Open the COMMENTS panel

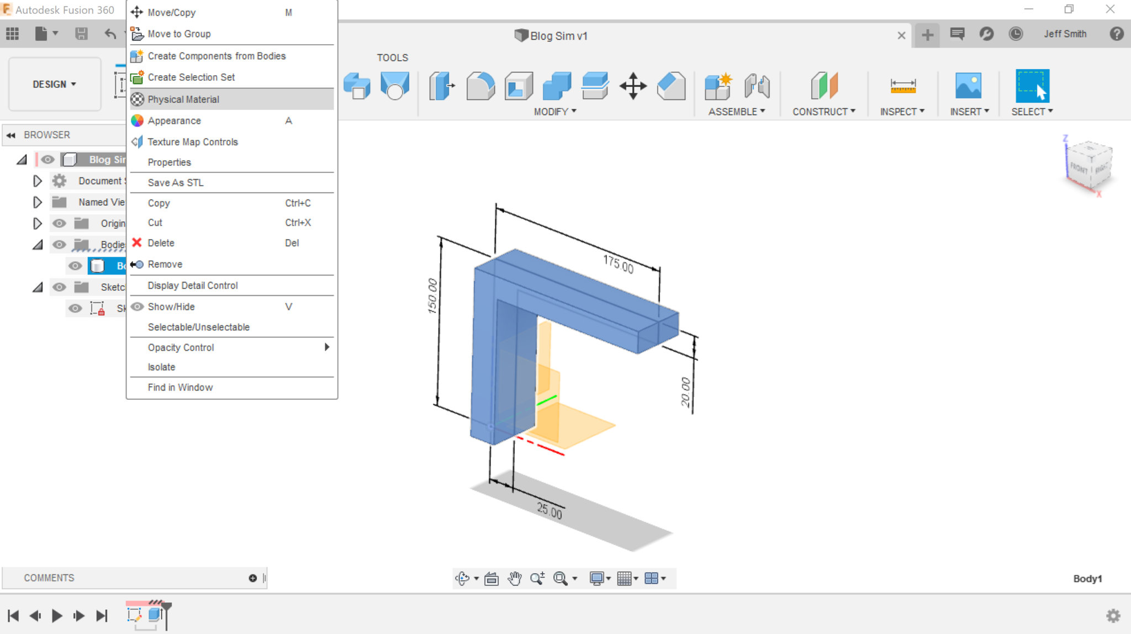(49, 578)
